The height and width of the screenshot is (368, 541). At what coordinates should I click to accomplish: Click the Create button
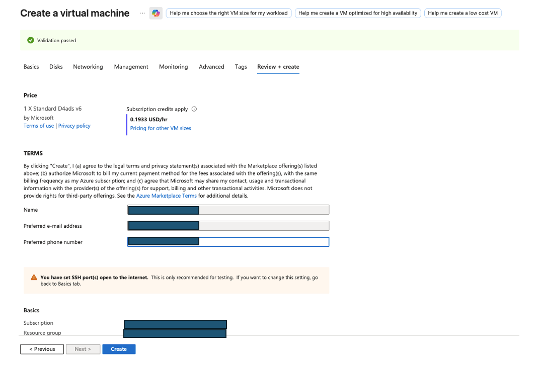point(119,349)
